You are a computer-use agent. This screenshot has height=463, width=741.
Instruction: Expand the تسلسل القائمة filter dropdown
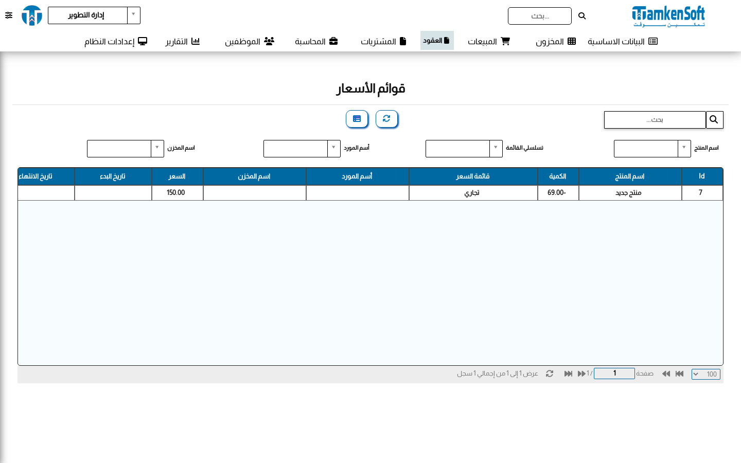496,149
